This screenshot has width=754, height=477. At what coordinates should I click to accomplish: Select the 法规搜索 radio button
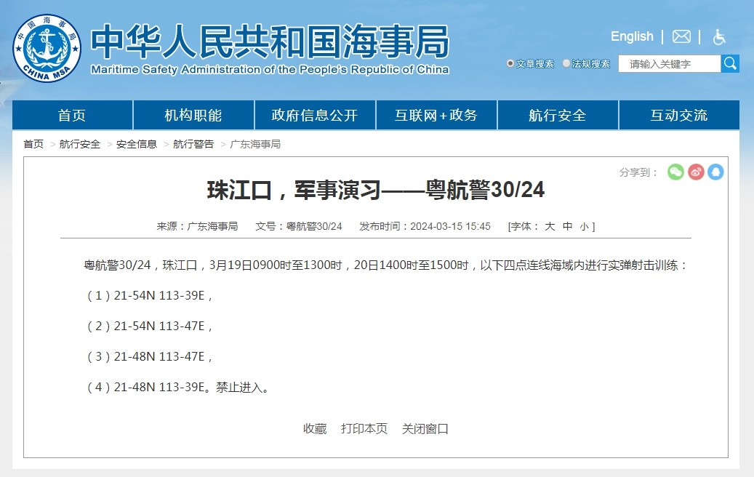[566, 64]
